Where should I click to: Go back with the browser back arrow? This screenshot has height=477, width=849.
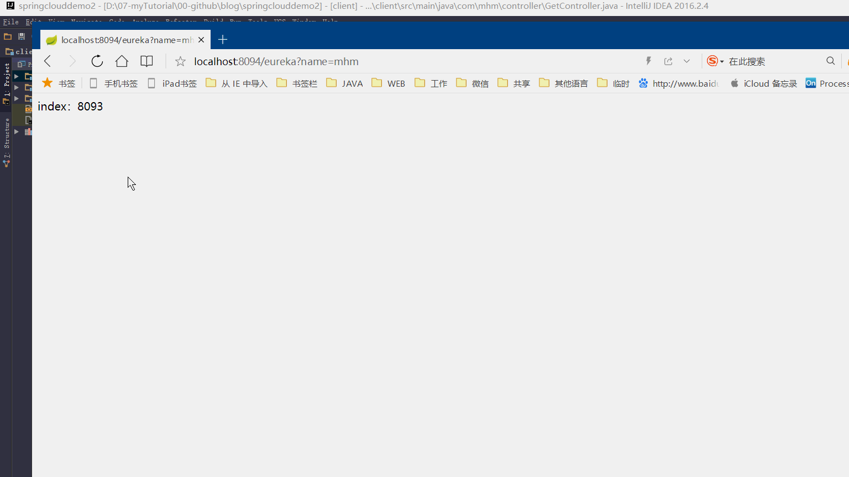point(48,61)
